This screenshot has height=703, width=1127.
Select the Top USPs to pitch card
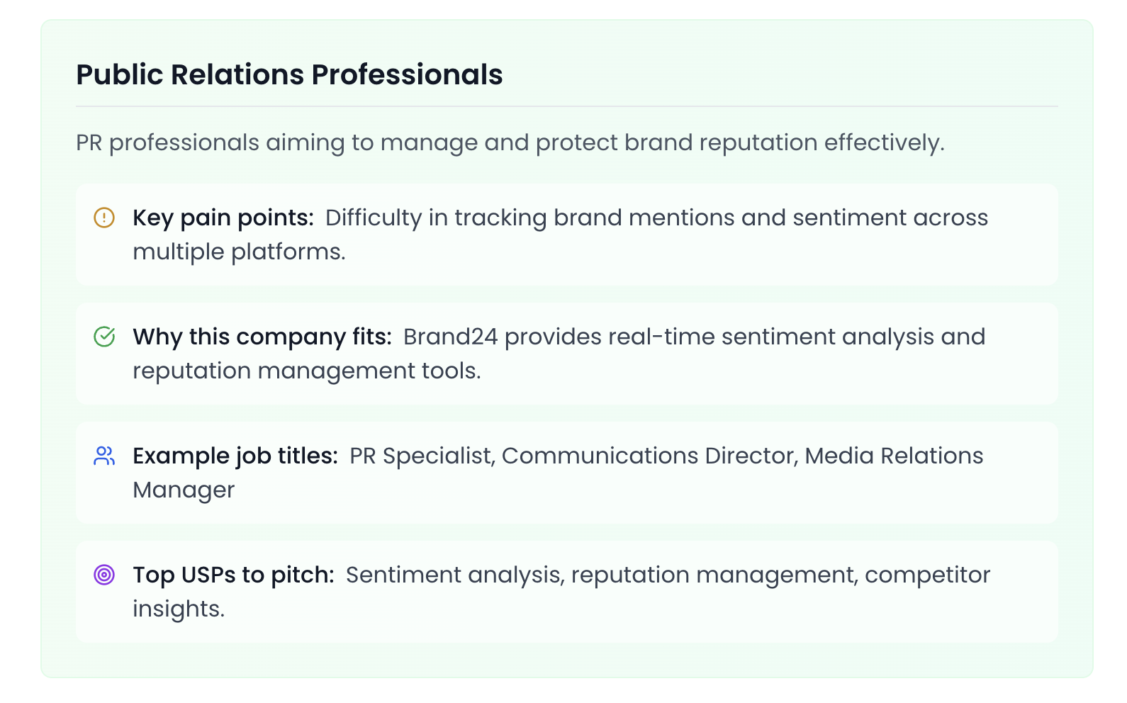point(567,592)
